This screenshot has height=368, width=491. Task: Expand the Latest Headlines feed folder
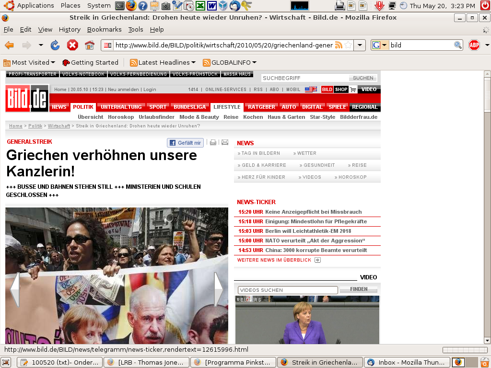pos(193,63)
